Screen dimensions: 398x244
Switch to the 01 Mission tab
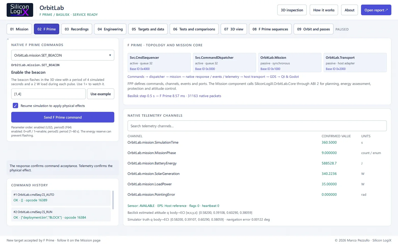pos(19,29)
